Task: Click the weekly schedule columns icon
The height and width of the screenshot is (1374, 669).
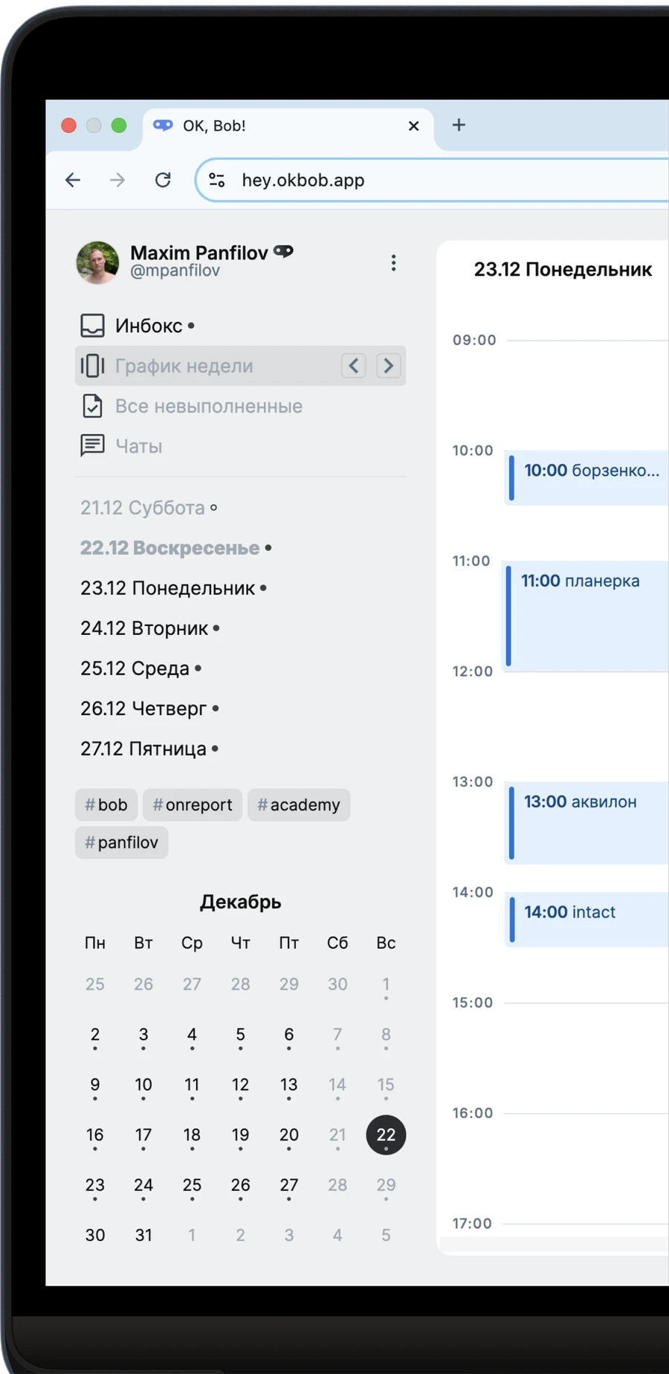Action: click(92, 366)
